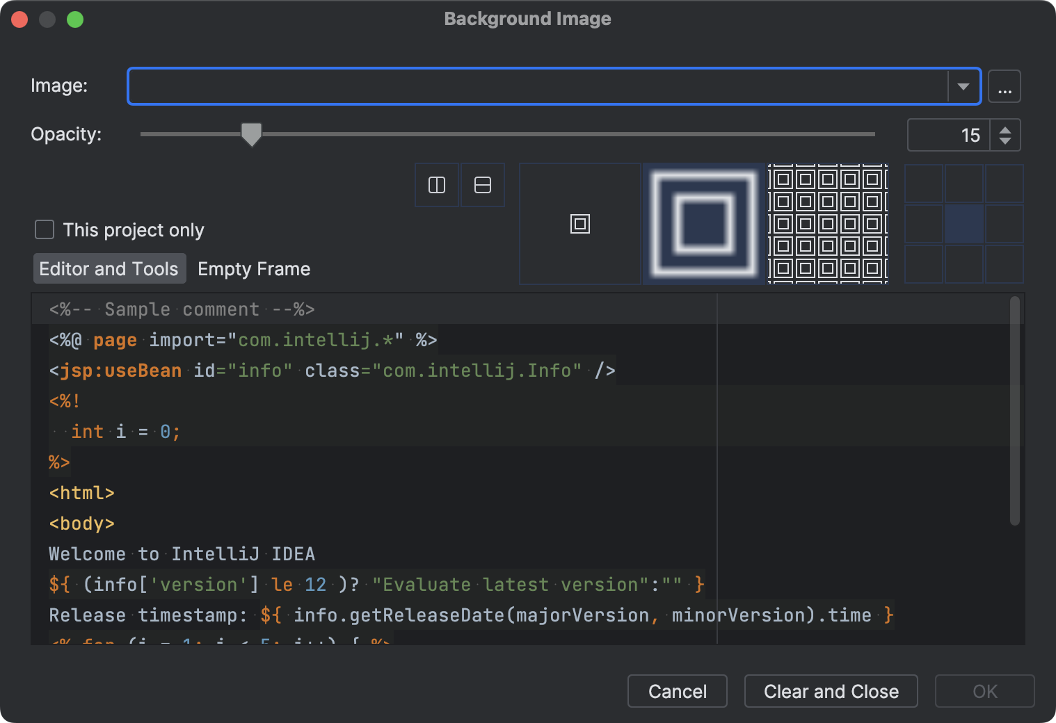1056x723 pixels.
Task: Select the tile pattern fill icon
Action: (827, 224)
